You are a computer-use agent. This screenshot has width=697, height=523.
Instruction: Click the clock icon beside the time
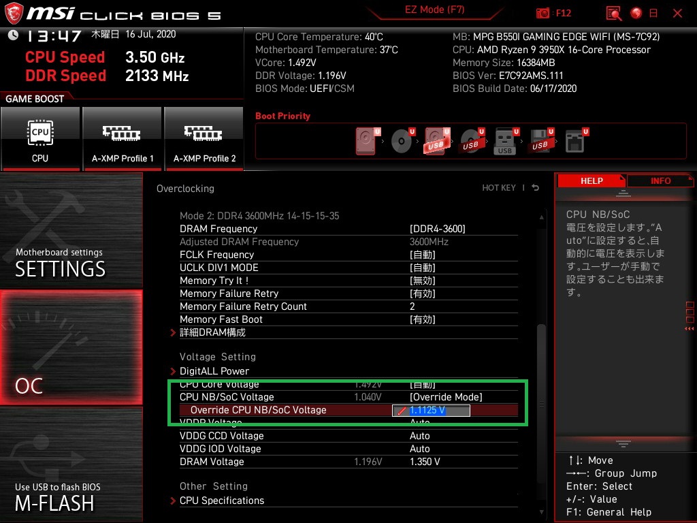[x=13, y=35]
